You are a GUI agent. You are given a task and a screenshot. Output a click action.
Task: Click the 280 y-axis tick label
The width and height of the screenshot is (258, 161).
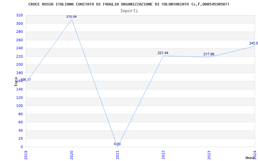point(19,32)
